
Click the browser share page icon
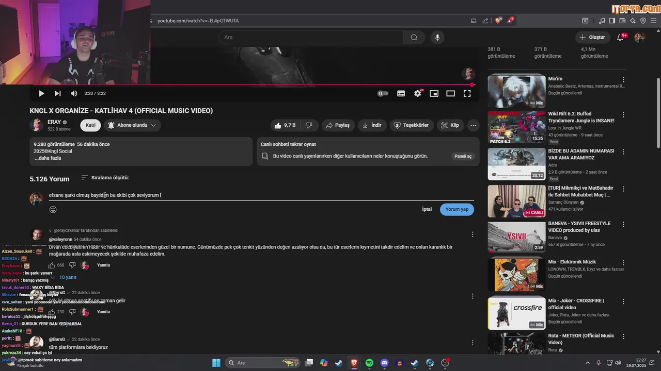pyautogui.click(x=485, y=21)
